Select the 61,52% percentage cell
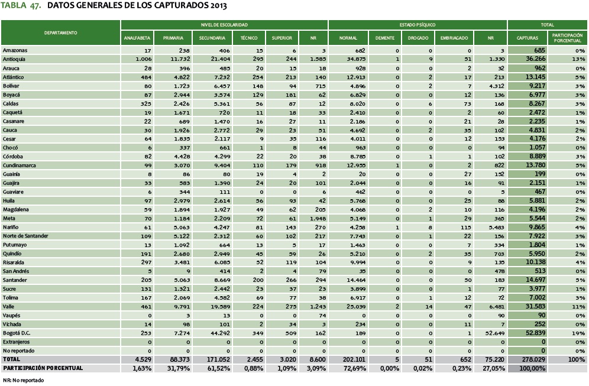The width and height of the screenshot is (589, 386). click(x=213, y=368)
